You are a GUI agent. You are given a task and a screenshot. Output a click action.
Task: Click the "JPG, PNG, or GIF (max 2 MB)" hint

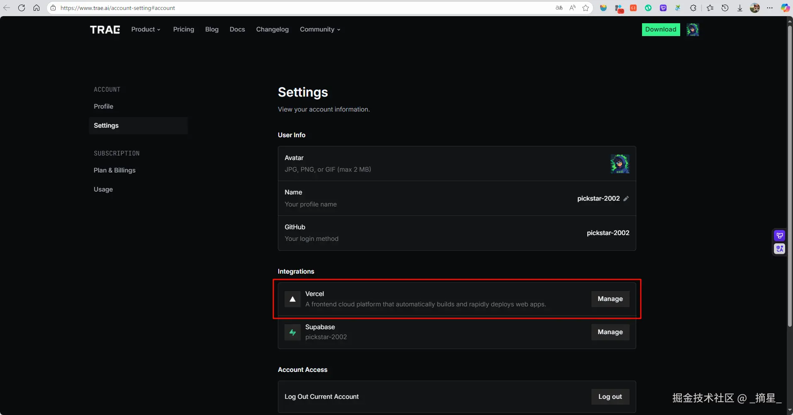[x=328, y=170]
